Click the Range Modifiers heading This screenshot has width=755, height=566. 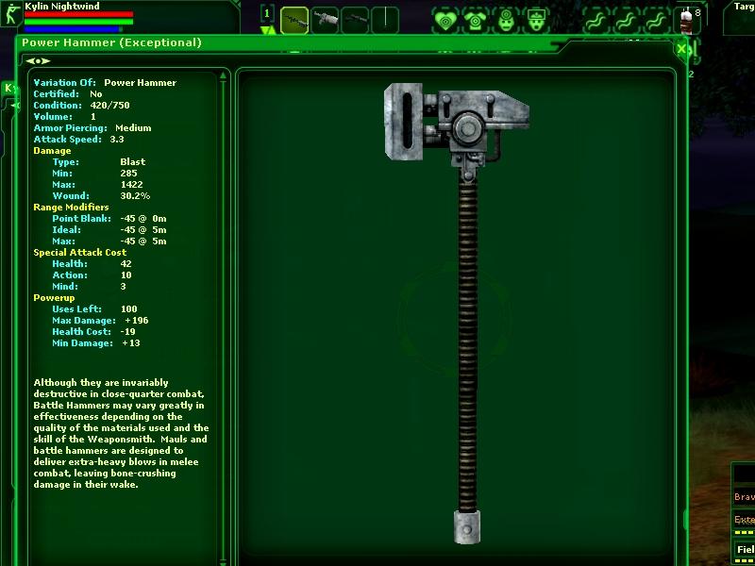tap(71, 207)
